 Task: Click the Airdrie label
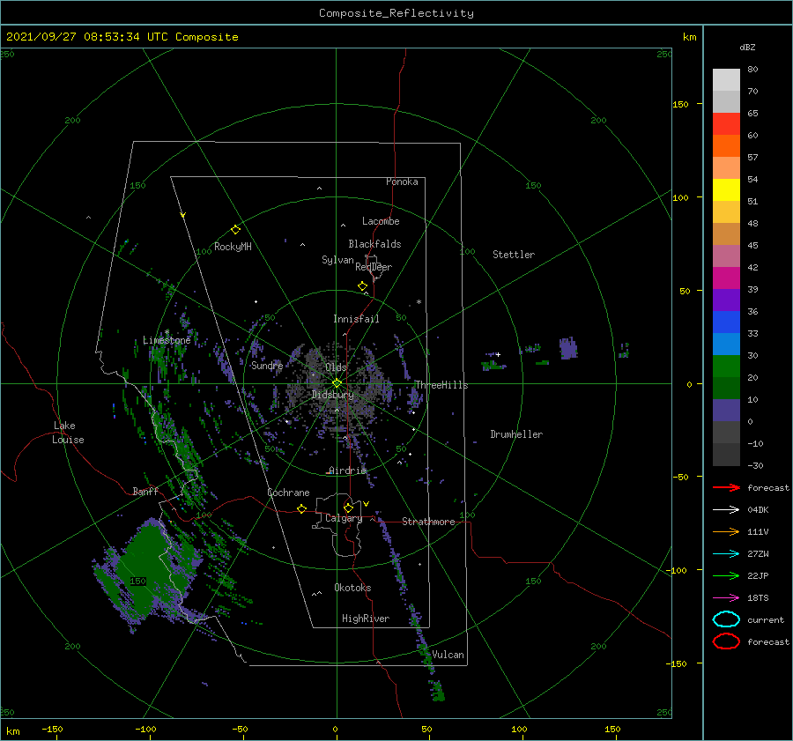click(x=347, y=471)
